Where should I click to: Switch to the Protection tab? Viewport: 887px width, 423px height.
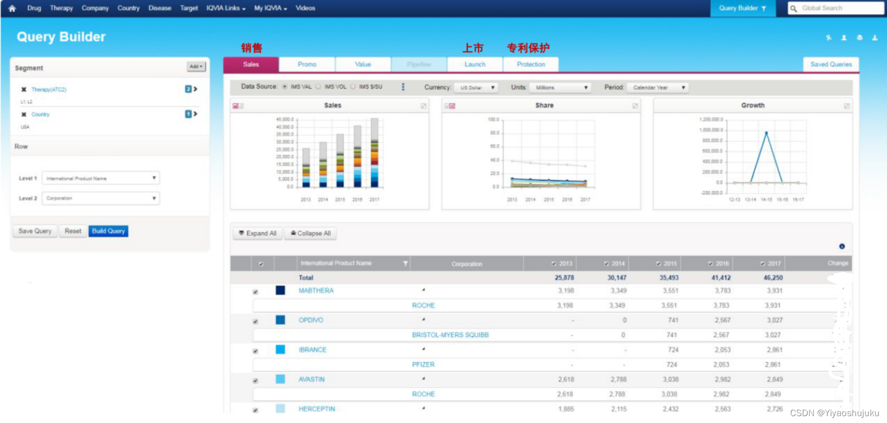[531, 64]
